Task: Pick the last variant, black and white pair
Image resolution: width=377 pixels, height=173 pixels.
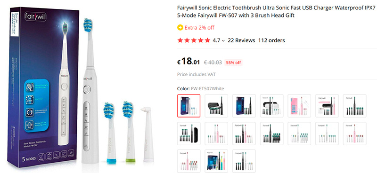Action: [x=244, y=161]
